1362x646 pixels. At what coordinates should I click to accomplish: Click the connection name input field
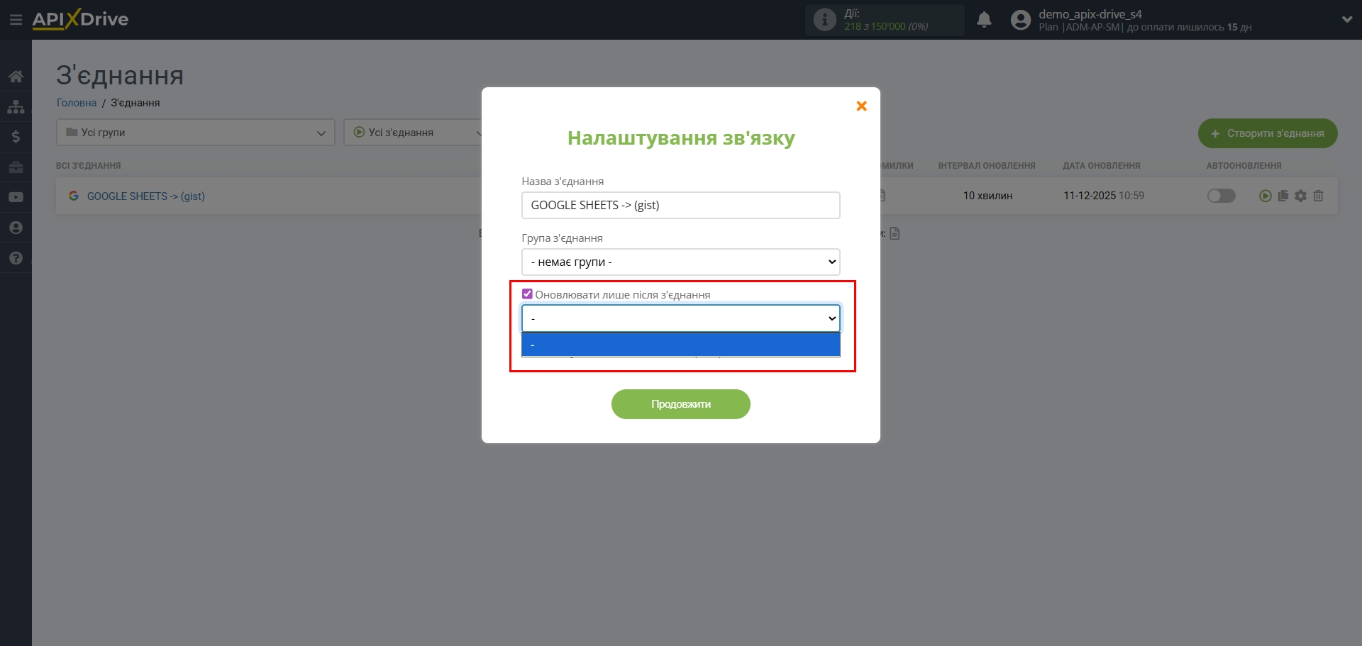[x=680, y=205]
